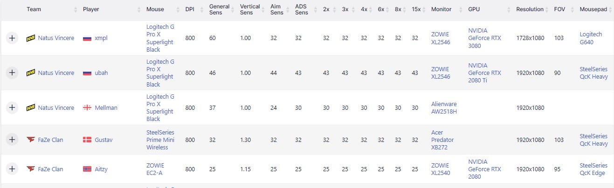Open xmpl player profile link

click(101, 38)
